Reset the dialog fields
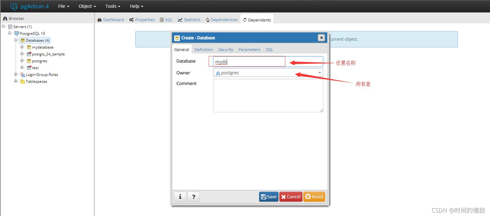 point(314,197)
